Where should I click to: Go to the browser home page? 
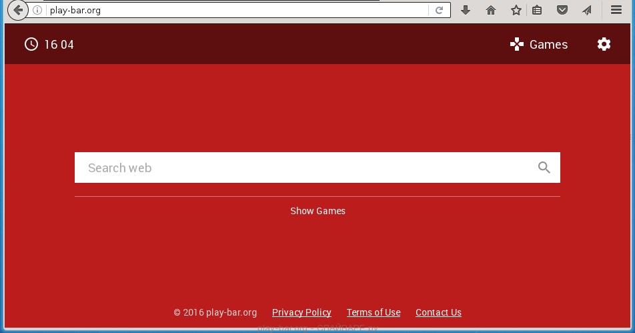click(x=491, y=10)
